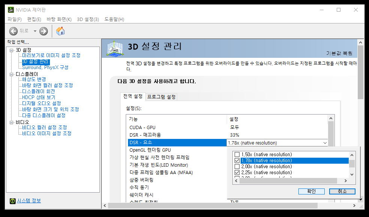Select the 삼중 버퍼링 row

[x=177, y=180]
